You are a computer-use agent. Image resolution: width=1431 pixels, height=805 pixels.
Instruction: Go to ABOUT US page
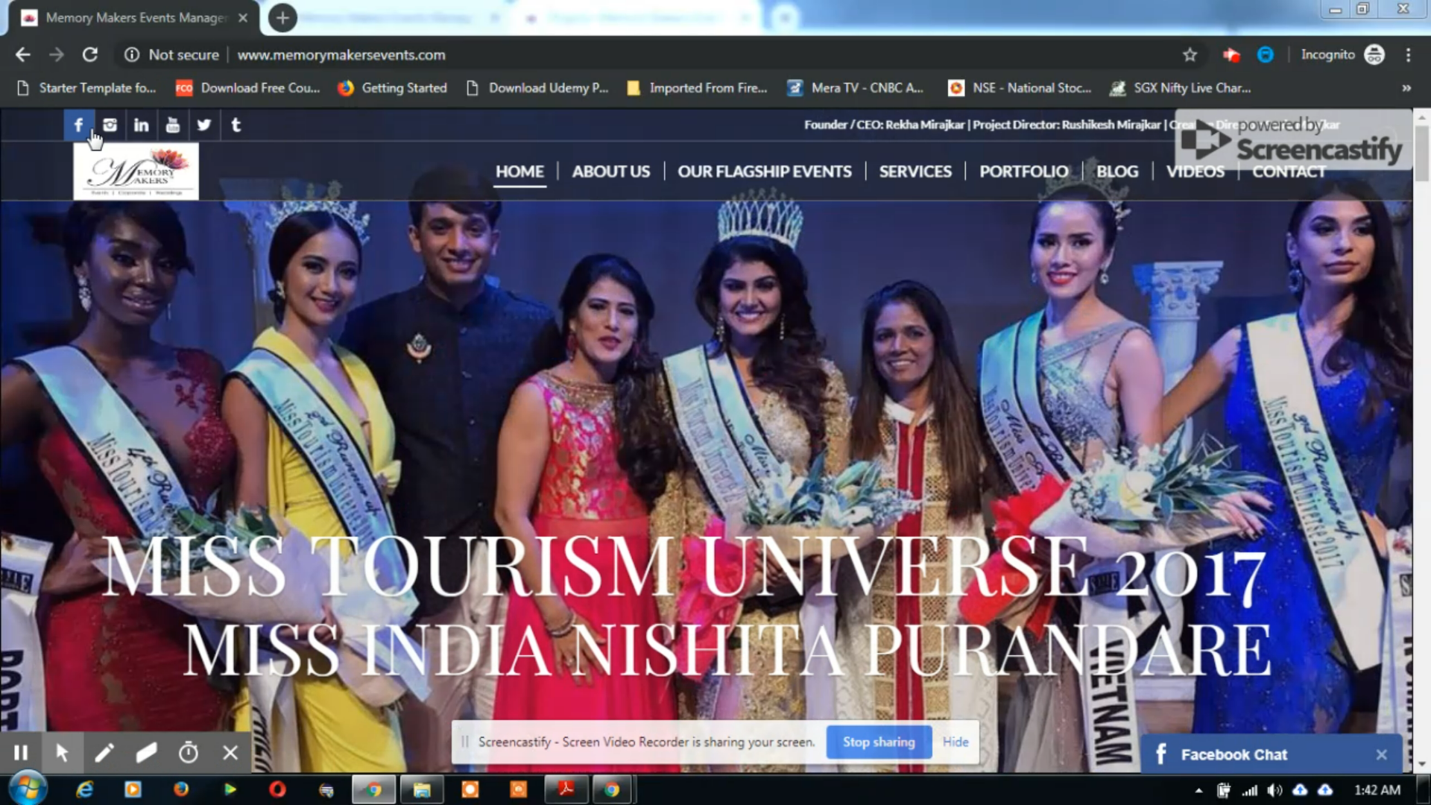(610, 171)
